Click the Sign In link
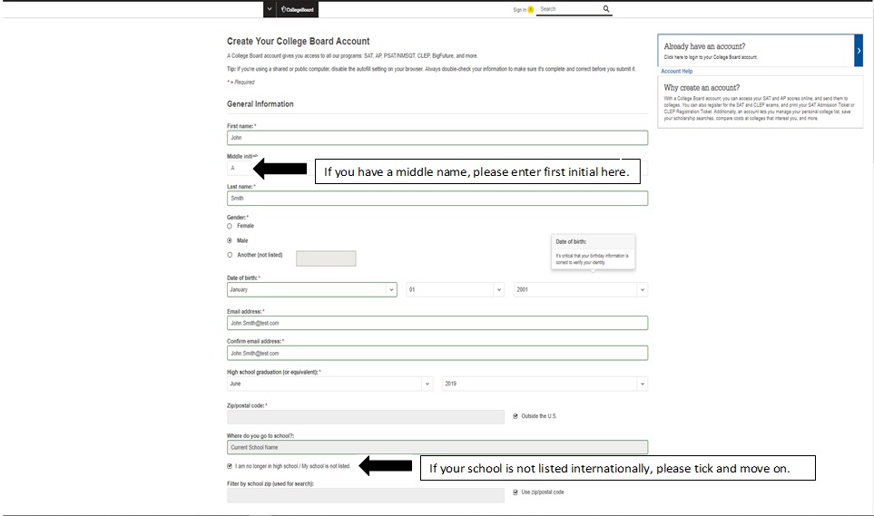874x516 pixels. (x=518, y=10)
